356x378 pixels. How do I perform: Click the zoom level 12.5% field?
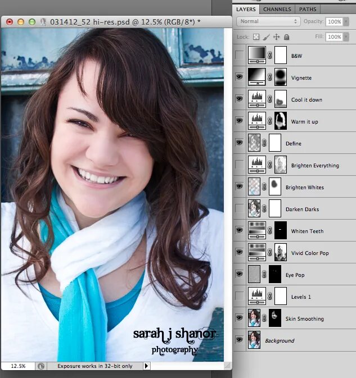point(18,366)
